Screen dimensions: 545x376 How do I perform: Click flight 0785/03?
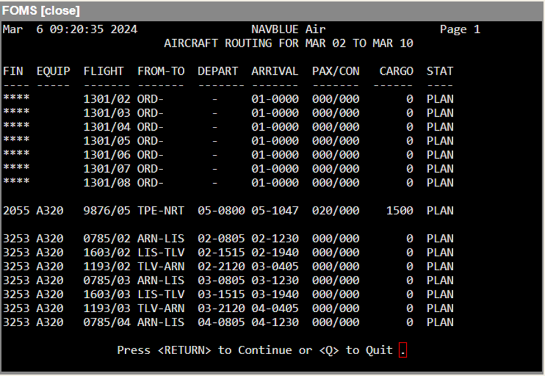coord(107,280)
